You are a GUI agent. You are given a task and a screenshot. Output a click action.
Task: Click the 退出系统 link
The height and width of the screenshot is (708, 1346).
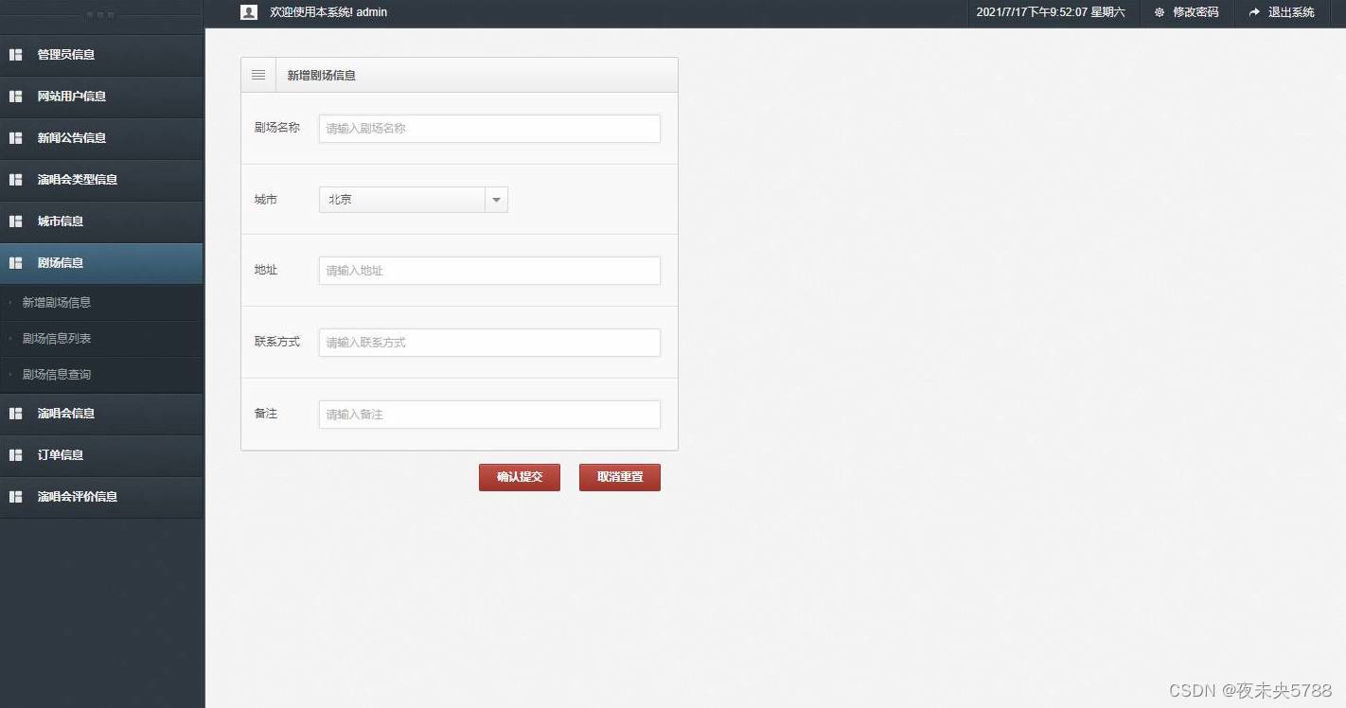click(1291, 12)
